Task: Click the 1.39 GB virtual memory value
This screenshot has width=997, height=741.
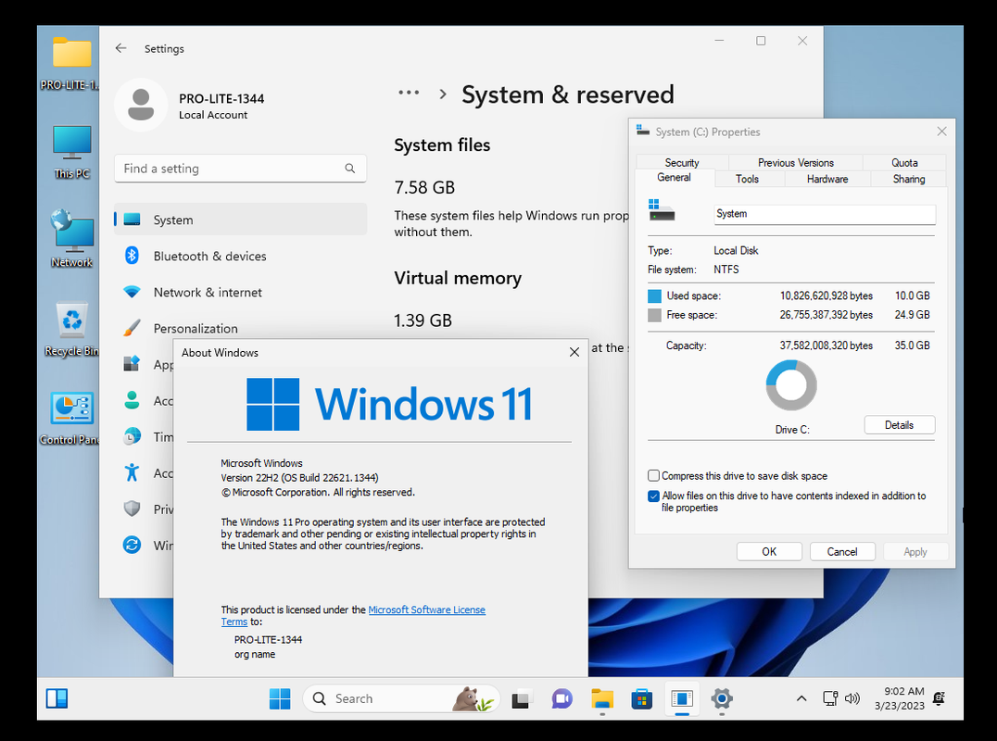Action: (x=423, y=320)
